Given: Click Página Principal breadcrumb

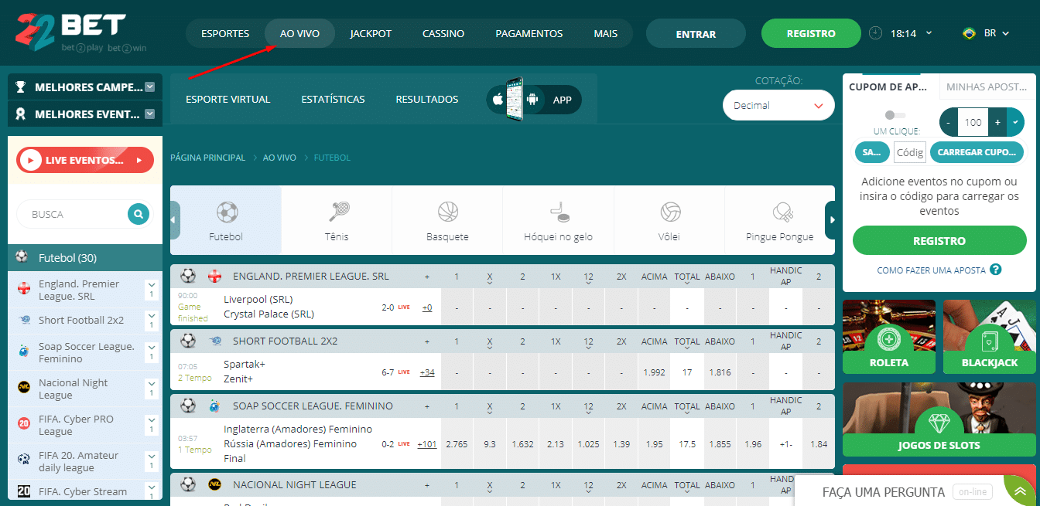Looking at the screenshot, I should 208,158.
